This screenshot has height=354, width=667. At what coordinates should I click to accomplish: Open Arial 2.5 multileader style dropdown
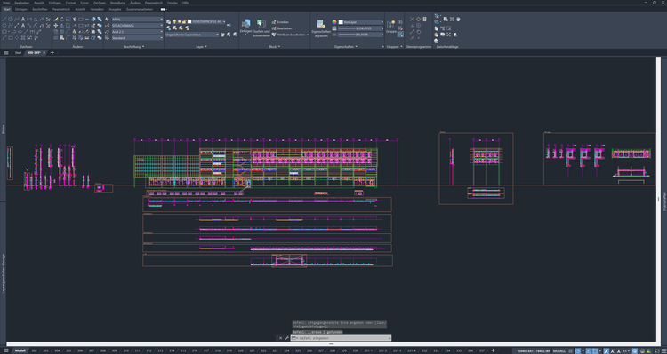point(137,32)
